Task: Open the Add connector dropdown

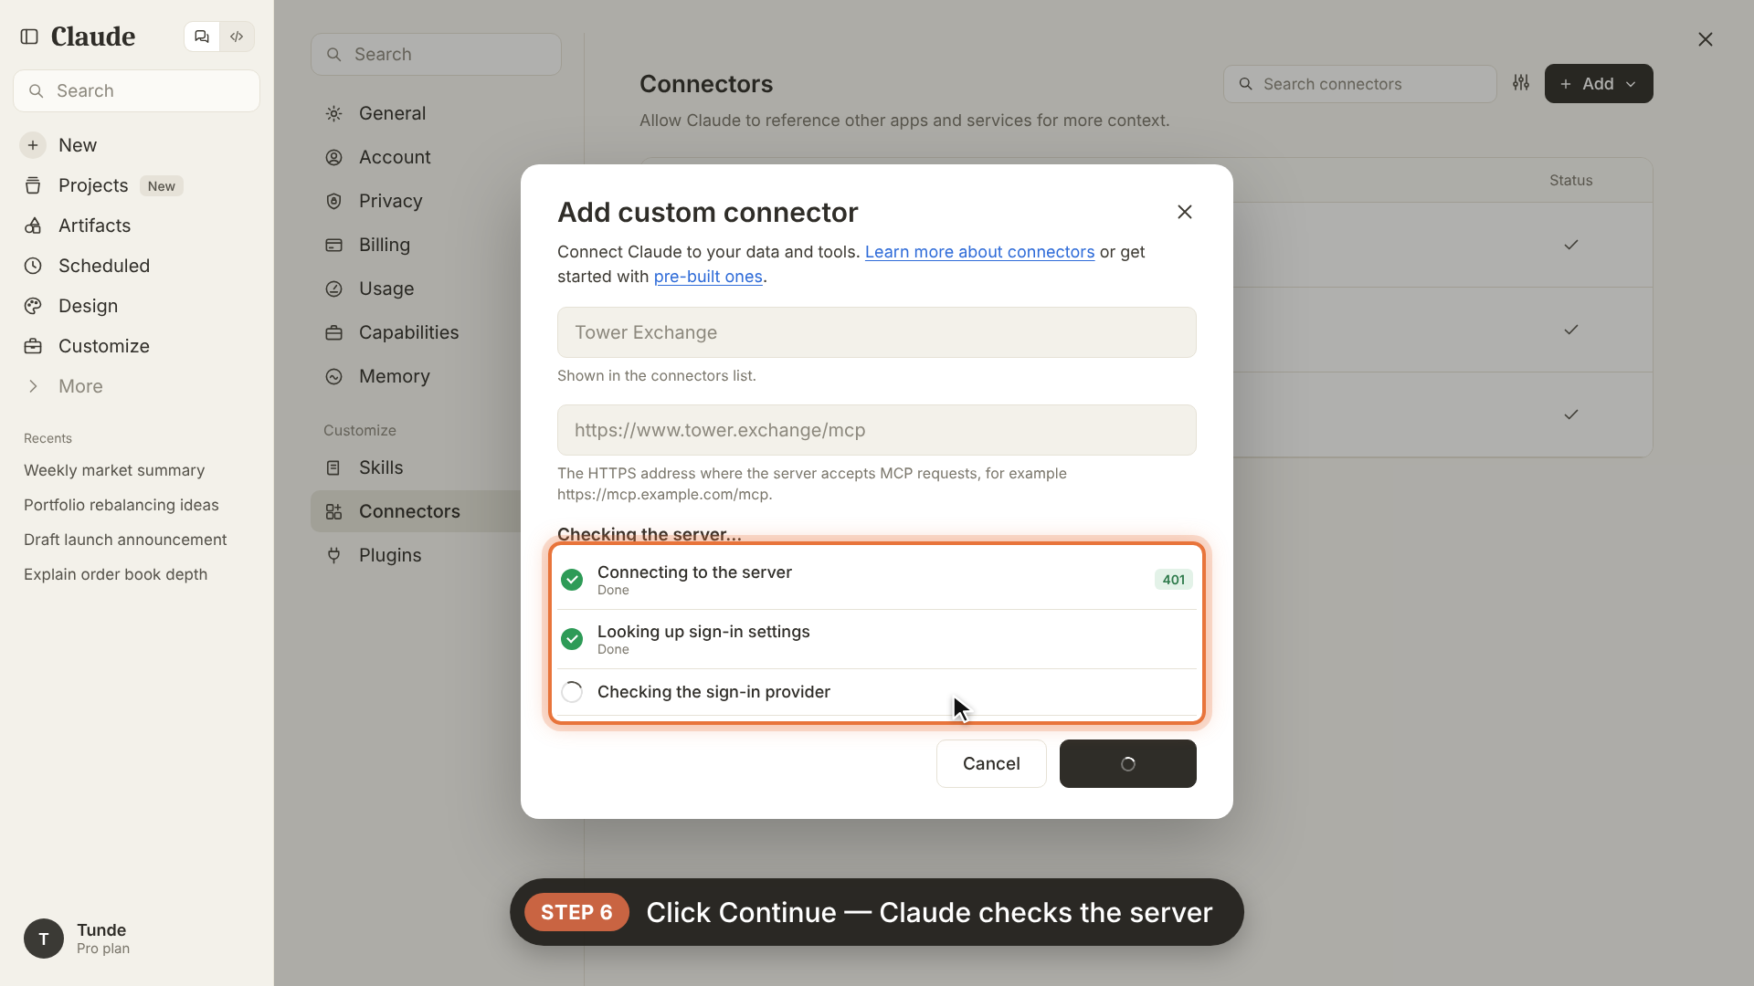Action: point(1599,84)
